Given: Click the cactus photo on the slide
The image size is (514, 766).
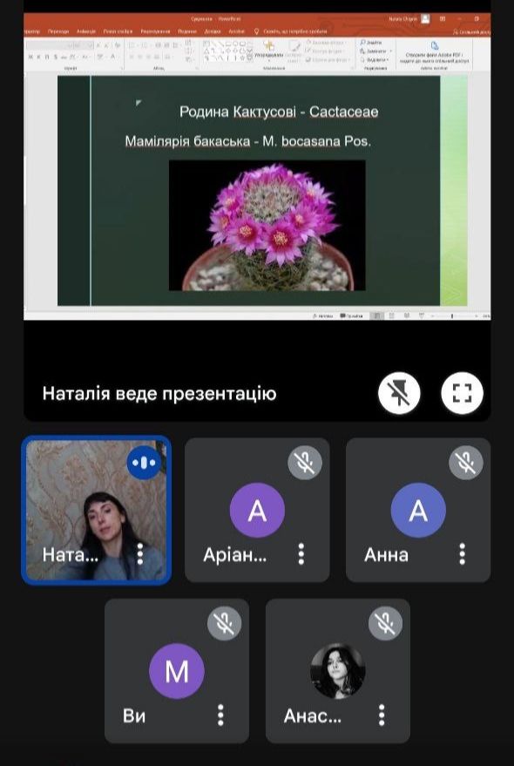Looking at the screenshot, I should pyautogui.click(x=267, y=225).
